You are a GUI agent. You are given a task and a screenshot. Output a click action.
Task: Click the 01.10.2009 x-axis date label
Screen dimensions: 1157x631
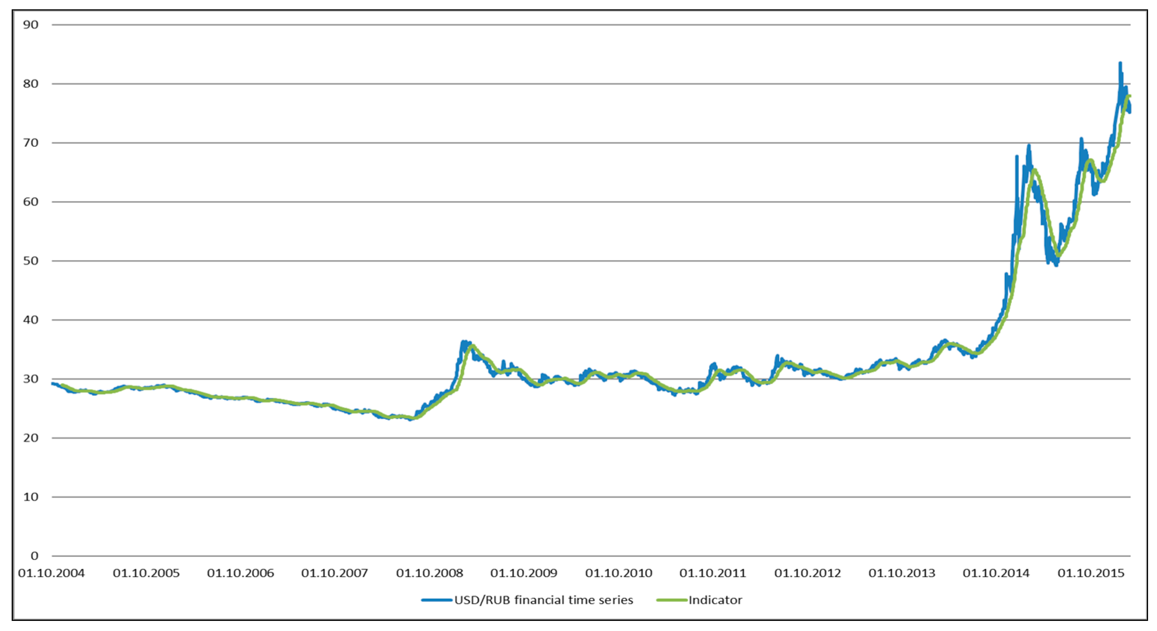(x=524, y=573)
